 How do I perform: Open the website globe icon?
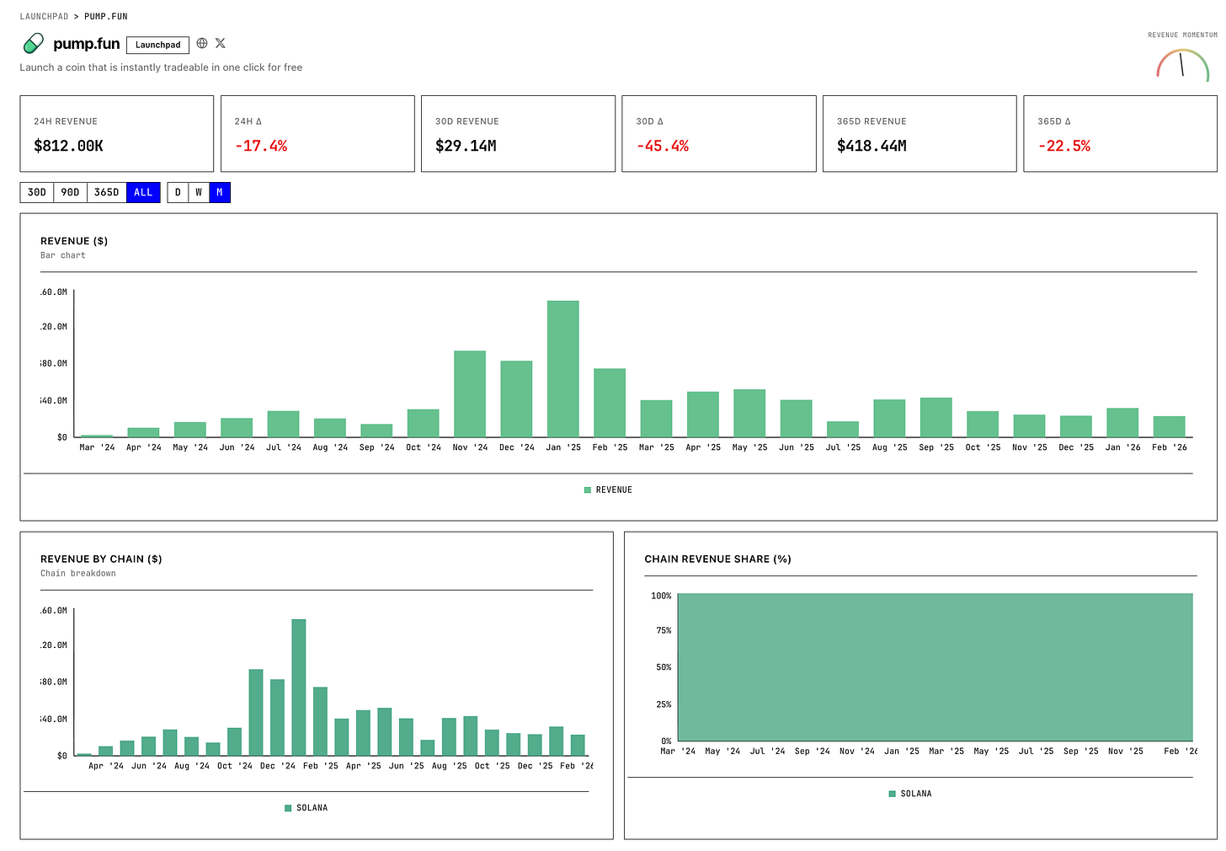pos(202,43)
